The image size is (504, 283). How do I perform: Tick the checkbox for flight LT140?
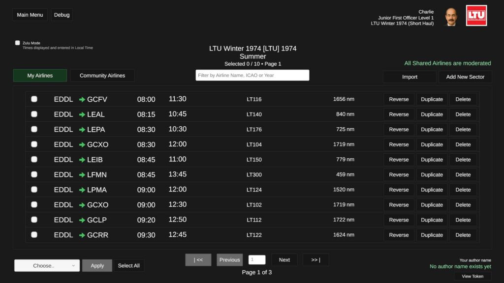click(x=34, y=114)
